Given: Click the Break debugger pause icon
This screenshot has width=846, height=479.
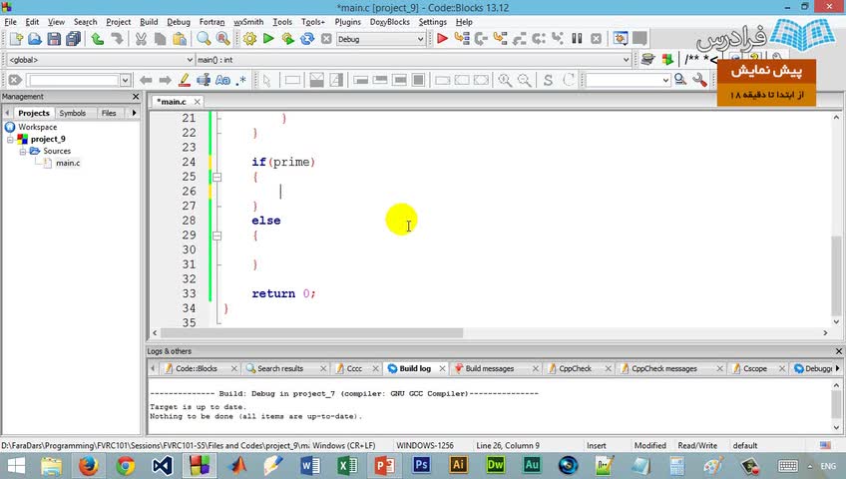Looking at the screenshot, I should click(x=577, y=39).
